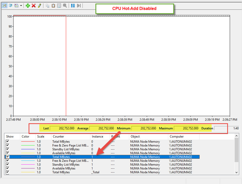Toggle the Highlight pencil icon
This screenshot has width=242, height=184.
(39, 5)
